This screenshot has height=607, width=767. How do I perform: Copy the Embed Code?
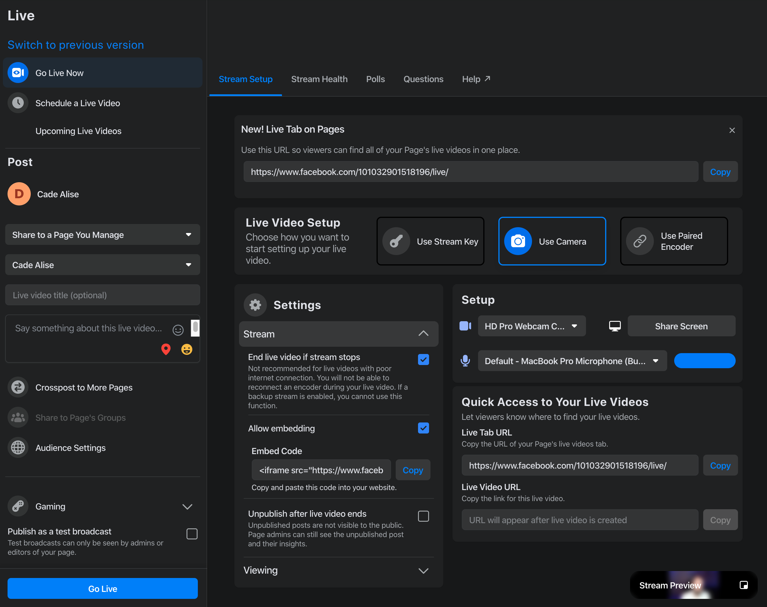tap(413, 470)
